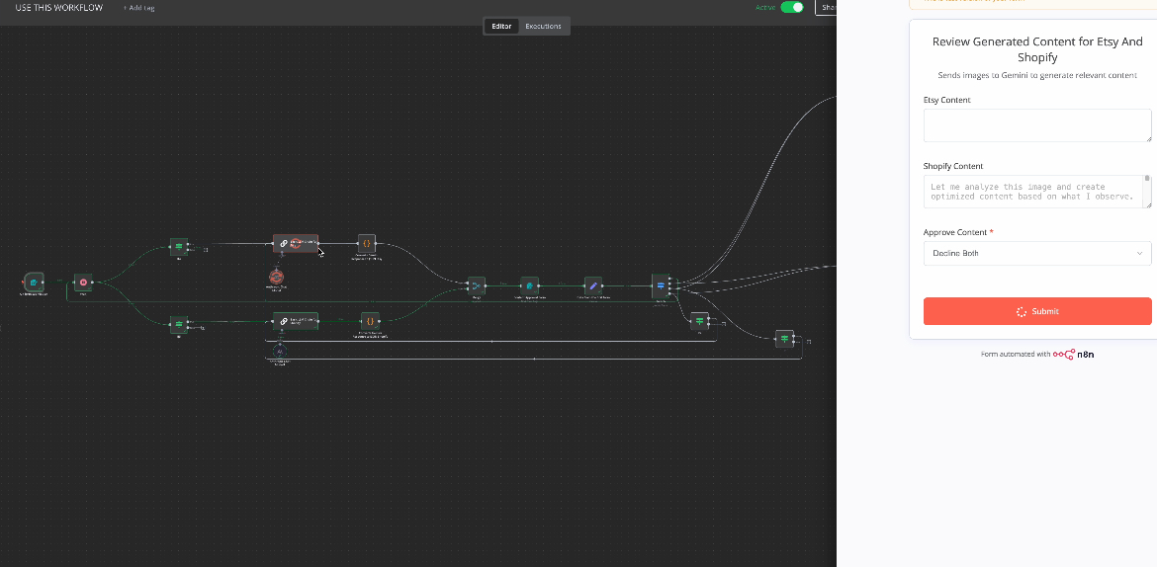
Task: Click the lower-right green If node
Action: tap(784, 339)
